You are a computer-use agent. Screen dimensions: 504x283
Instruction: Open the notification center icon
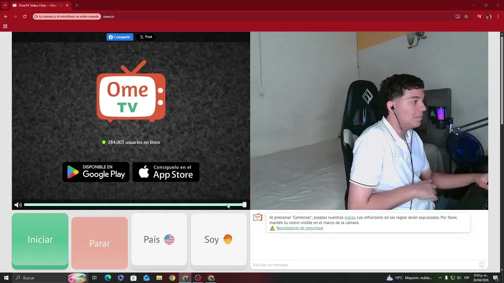496,278
